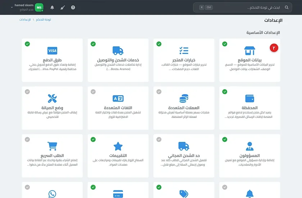The width and height of the screenshot is (302, 198).
Task: Click the wallet icon of المحفظة
Action: tap(250, 98)
